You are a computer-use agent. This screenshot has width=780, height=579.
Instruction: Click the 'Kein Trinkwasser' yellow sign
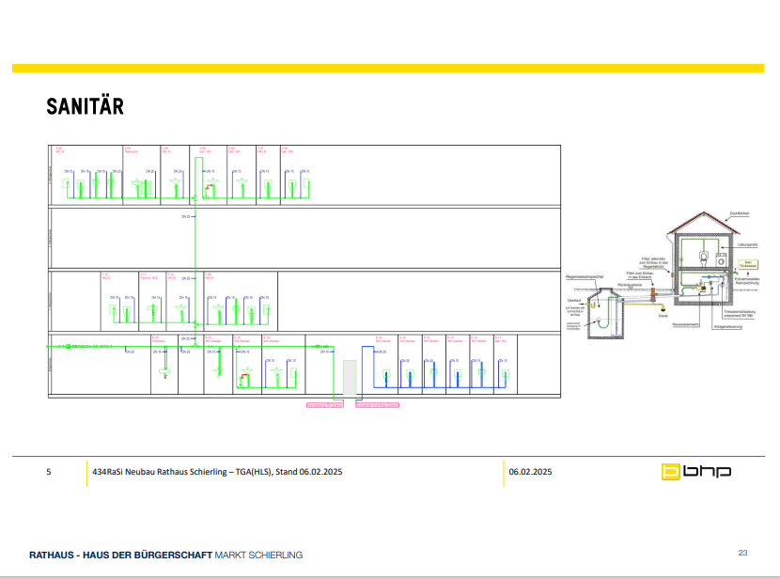(x=749, y=264)
